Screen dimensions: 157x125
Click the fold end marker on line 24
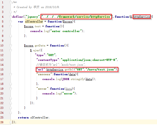[11, 113]
